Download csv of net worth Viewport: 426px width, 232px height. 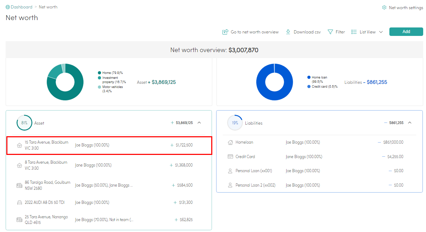point(307,32)
